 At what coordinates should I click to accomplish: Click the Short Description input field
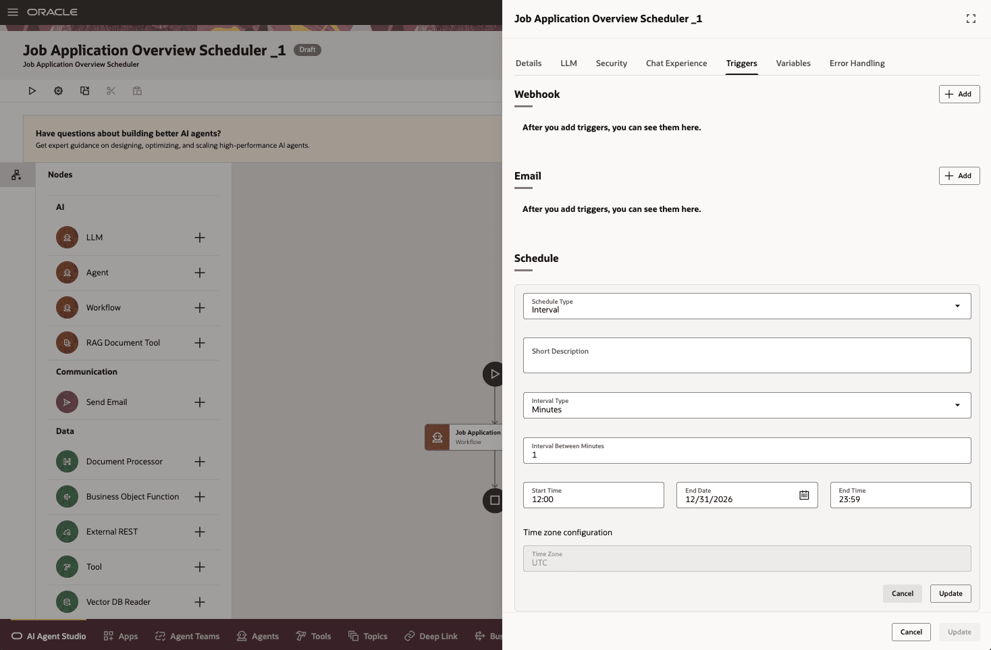pyautogui.click(x=747, y=355)
